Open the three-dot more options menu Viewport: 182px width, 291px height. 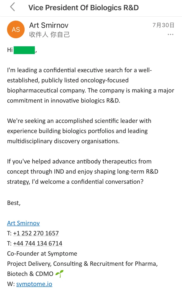click(x=170, y=34)
